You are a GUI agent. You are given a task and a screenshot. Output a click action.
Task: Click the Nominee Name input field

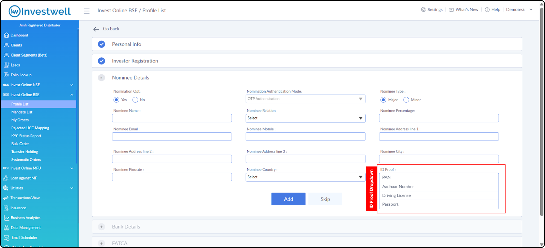click(x=172, y=118)
